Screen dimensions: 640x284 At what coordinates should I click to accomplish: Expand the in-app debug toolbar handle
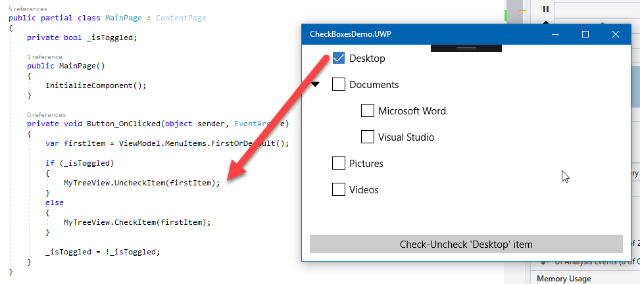click(x=466, y=48)
